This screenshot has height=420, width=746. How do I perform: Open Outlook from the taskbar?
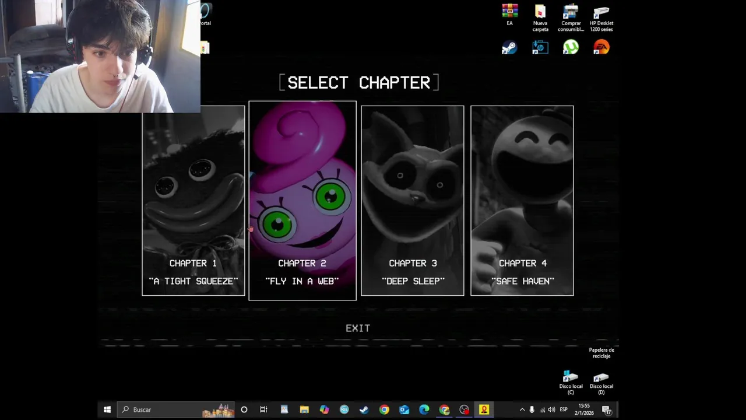pos(404,409)
